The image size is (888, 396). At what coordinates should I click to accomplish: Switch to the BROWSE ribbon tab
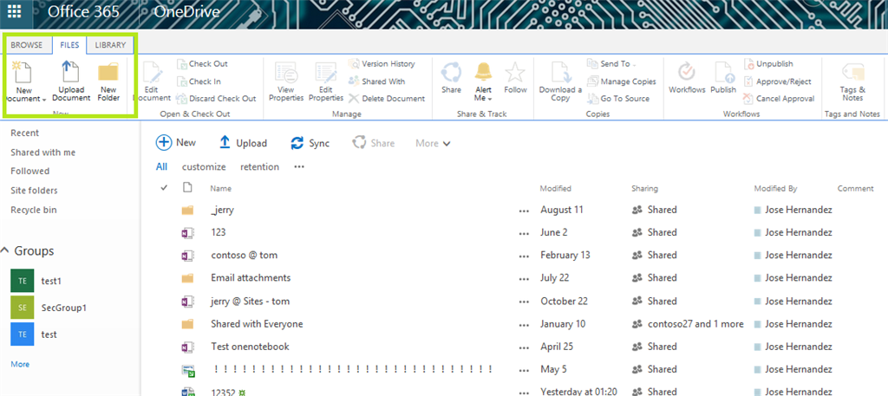[x=27, y=45]
